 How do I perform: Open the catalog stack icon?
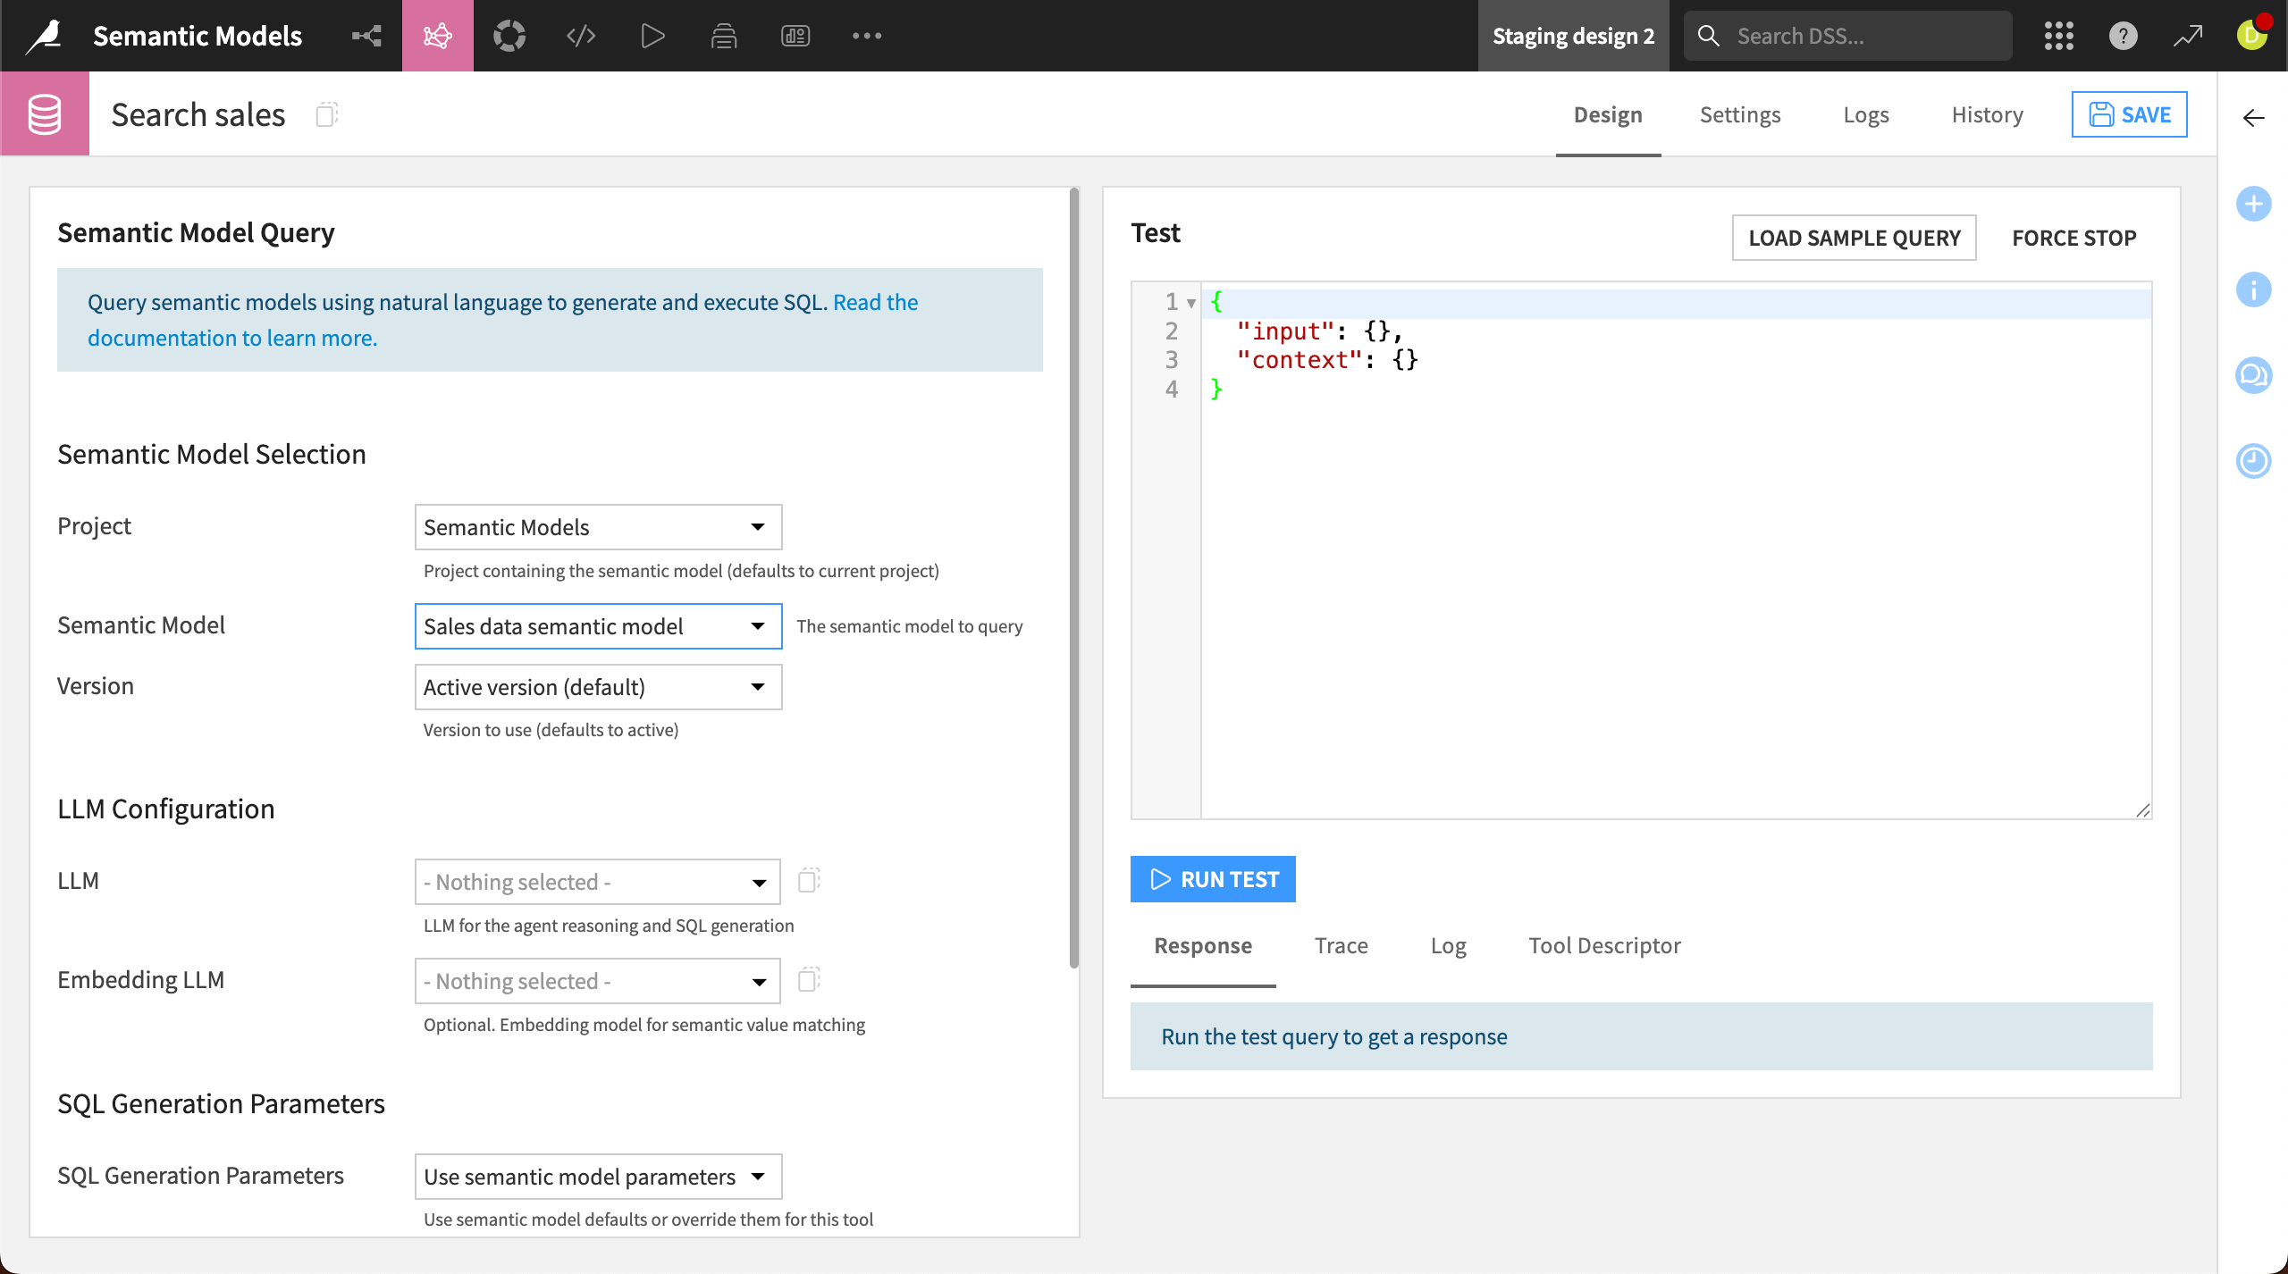[724, 36]
